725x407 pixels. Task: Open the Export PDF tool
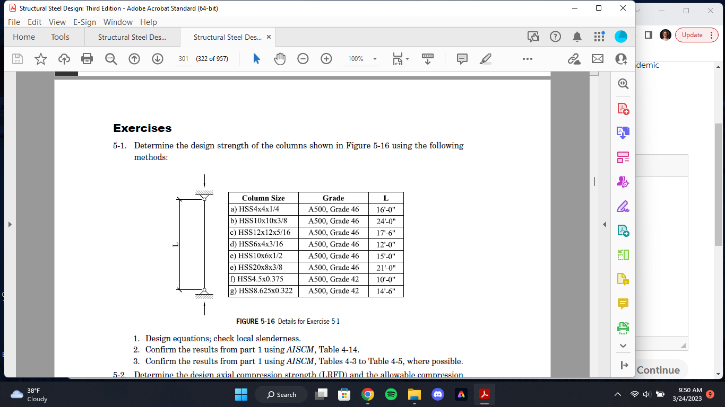622,133
